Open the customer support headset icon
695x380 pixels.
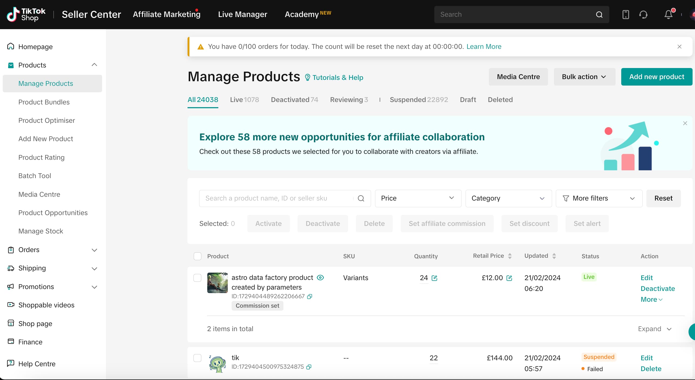click(643, 15)
